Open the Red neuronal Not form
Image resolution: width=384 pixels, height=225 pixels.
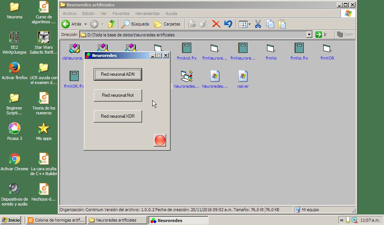pyautogui.click(x=118, y=95)
